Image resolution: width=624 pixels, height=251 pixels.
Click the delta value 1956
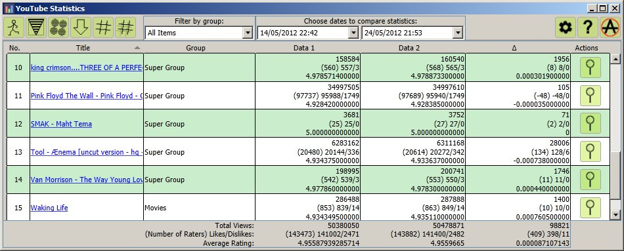pos(561,59)
